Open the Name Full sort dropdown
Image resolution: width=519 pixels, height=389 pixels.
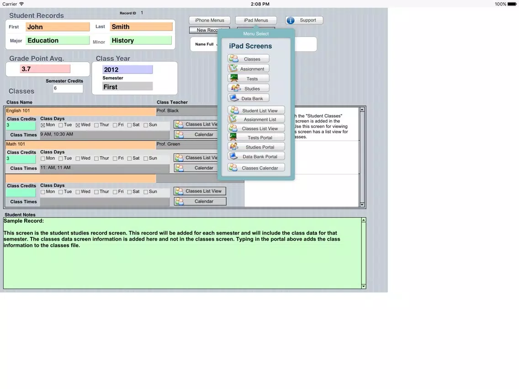[206, 44]
